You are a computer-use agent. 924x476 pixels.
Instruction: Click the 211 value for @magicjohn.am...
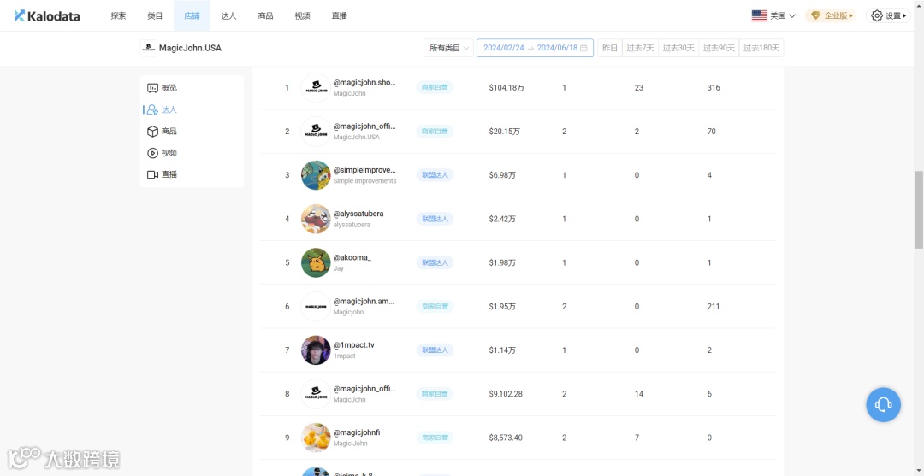coord(714,307)
